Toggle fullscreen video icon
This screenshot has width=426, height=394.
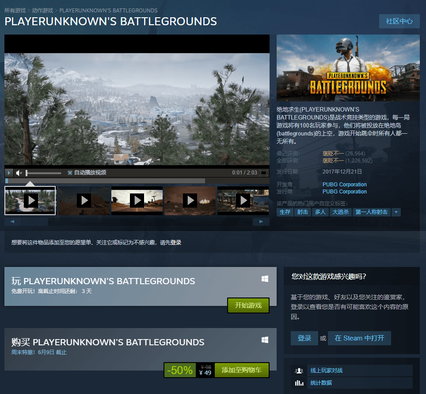(263, 173)
